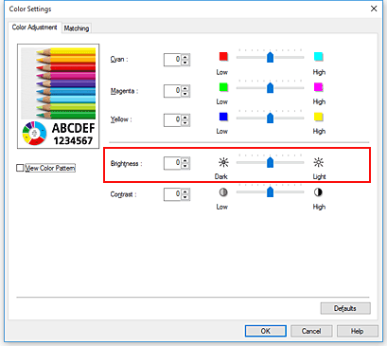The height and width of the screenshot is (346, 387).
Task: Click the Dark brightness sun icon
Action: click(223, 162)
